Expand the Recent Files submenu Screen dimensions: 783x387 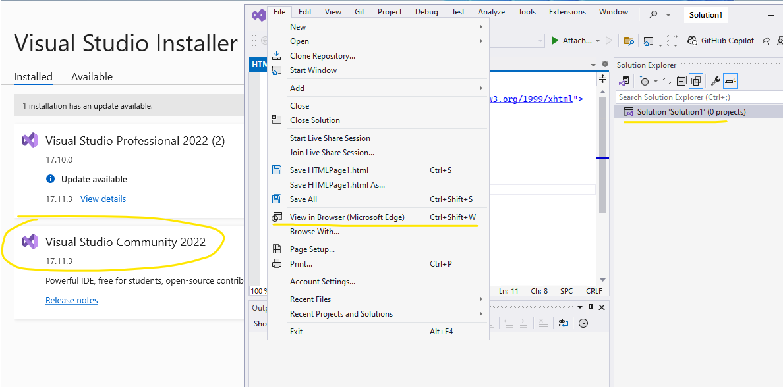click(481, 299)
